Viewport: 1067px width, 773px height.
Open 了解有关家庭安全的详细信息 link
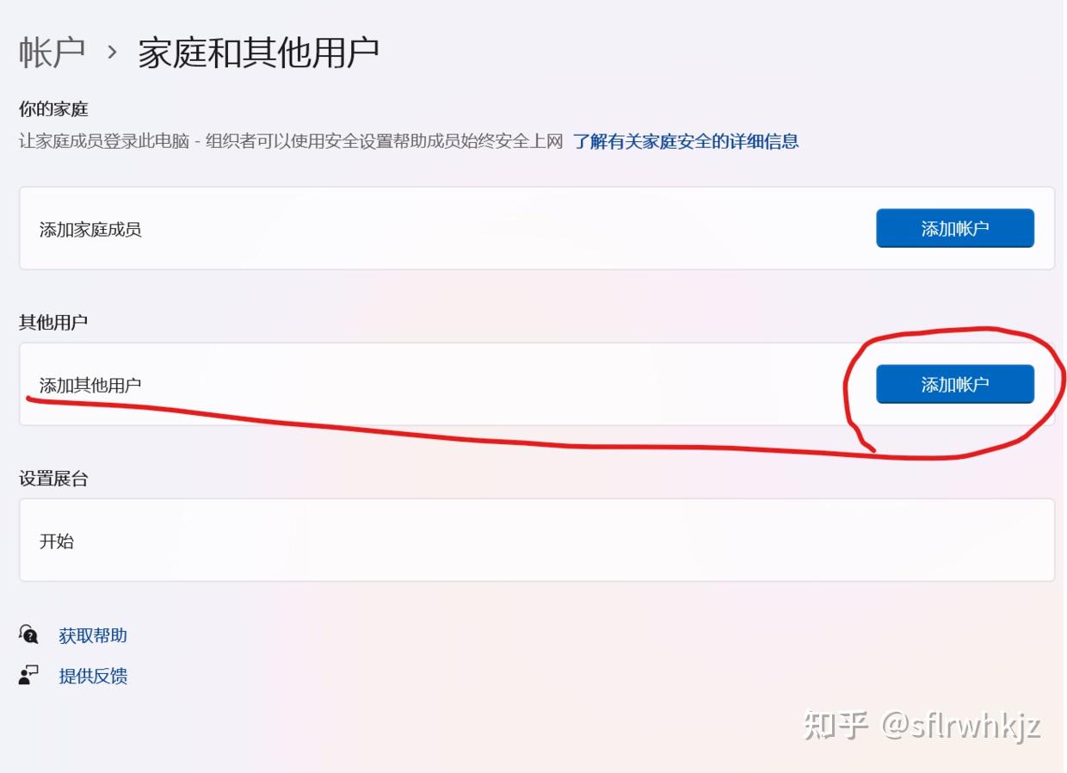coord(686,141)
